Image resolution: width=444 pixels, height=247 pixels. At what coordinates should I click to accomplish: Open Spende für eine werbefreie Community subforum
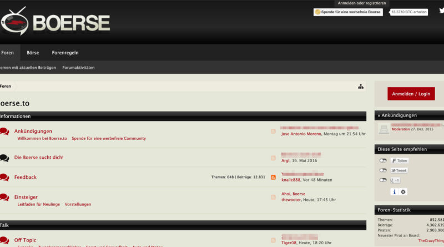pos(109,139)
